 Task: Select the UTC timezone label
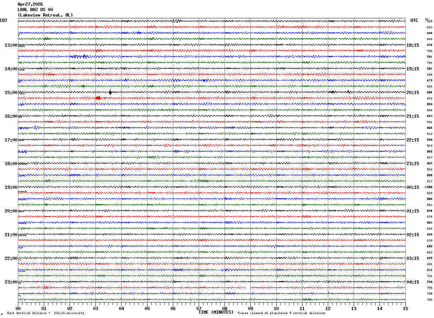414,20
